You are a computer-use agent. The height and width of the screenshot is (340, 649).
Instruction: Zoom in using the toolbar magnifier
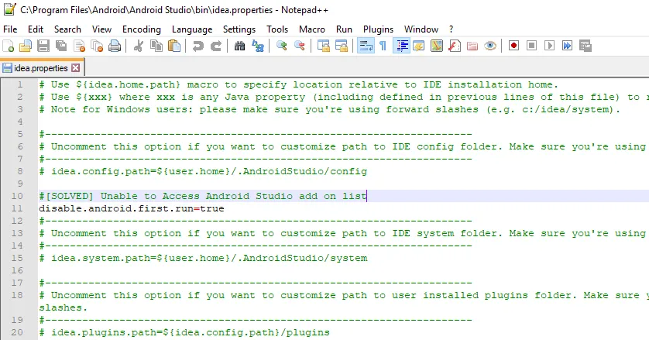(x=281, y=46)
